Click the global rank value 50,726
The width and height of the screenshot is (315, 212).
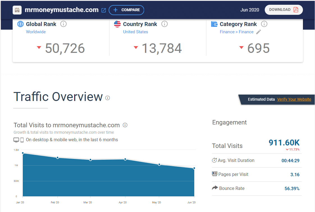[x=65, y=48]
